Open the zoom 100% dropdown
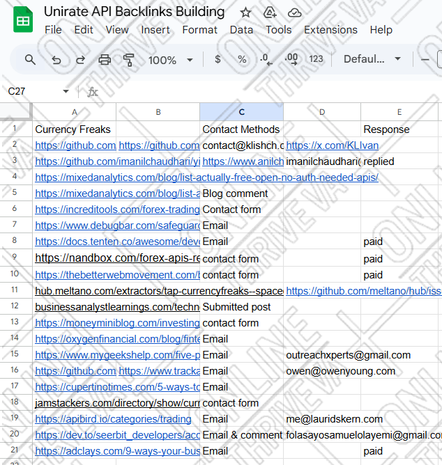 [x=171, y=60]
